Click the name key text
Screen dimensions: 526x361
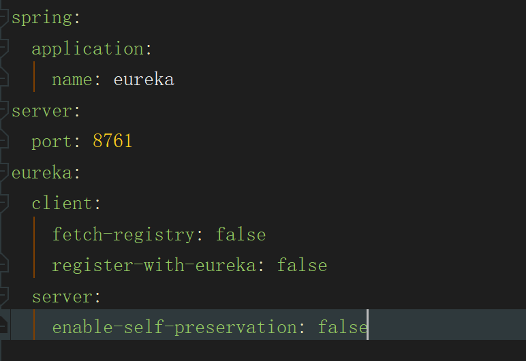[72, 80]
